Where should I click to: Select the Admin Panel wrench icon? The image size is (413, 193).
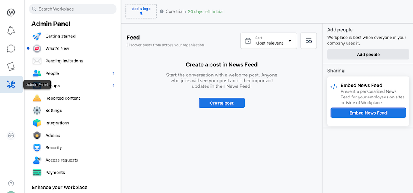click(11, 84)
